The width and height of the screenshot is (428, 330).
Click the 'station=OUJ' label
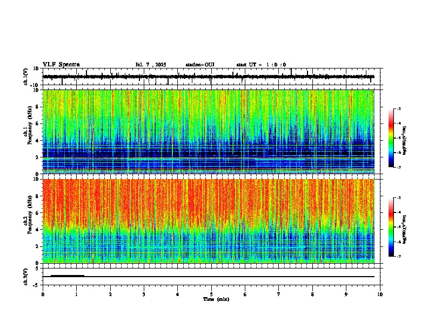click(200, 65)
